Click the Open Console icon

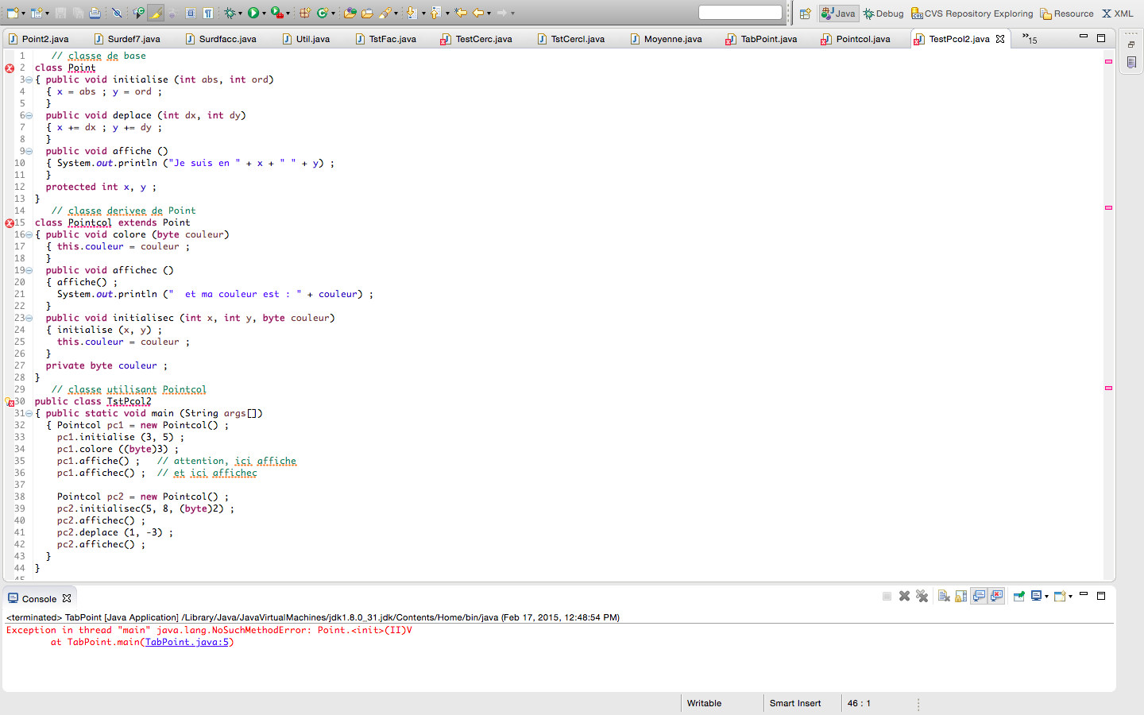tap(1060, 596)
